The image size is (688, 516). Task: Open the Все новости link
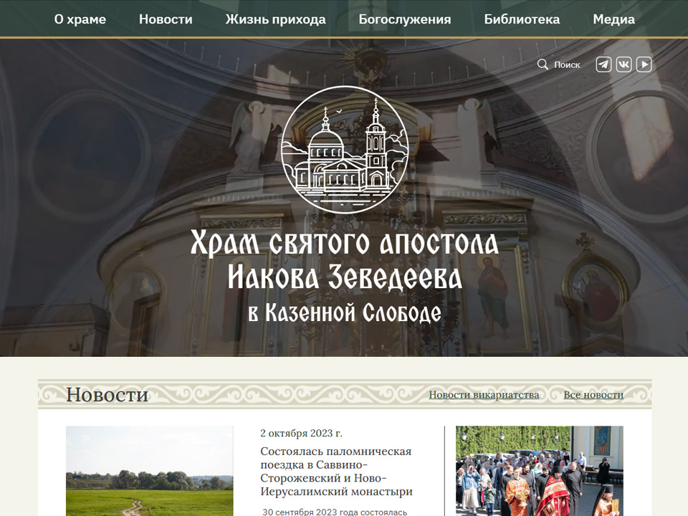[x=593, y=395]
